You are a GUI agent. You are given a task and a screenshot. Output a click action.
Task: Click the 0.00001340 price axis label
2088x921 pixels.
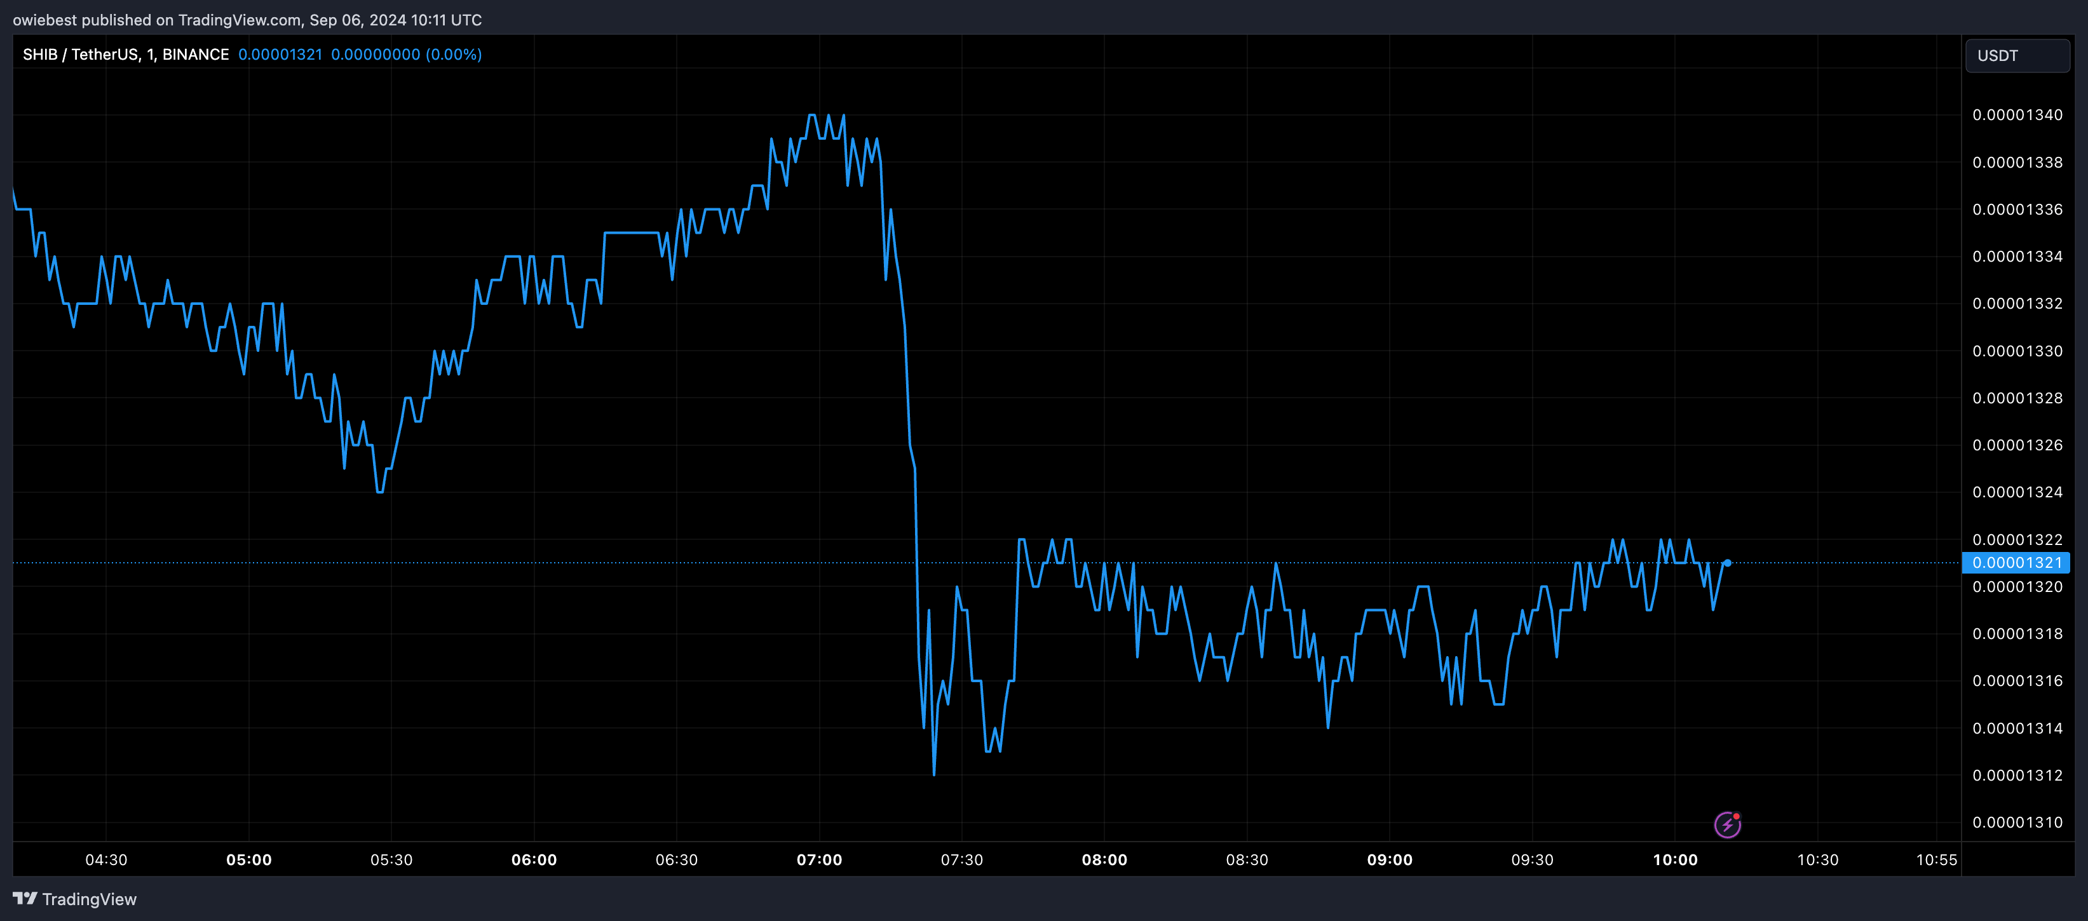coord(2017,115)
